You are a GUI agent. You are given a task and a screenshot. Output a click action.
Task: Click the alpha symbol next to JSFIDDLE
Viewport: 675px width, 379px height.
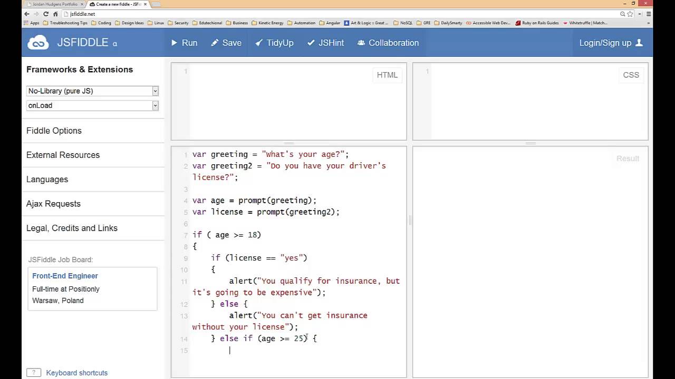pyautogui.click(x=114, y=44)
